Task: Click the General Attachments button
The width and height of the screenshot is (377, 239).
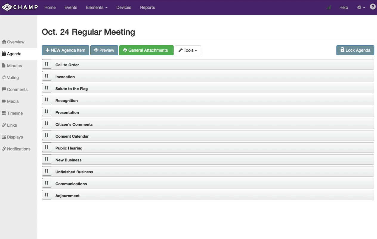Action: [x=146, y=50]
